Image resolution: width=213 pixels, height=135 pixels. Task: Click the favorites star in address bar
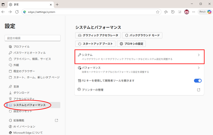coord(158,12)
